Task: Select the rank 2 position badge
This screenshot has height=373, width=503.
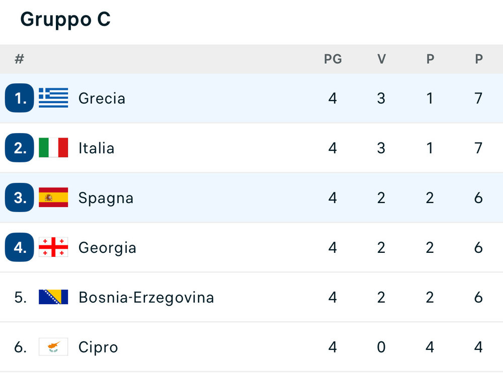Action: (x=20, y=147)
